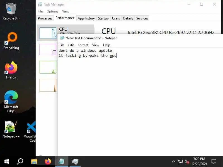The height and width of the screenshot is (167, 223).
Task: Select the orange network graph thumbnail
Action: coord(48,85)
